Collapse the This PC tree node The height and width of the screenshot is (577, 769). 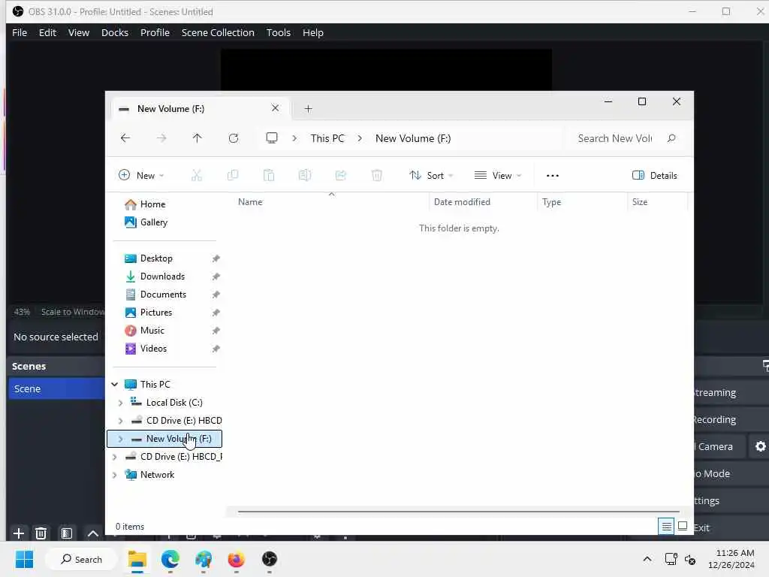[115, 384]
